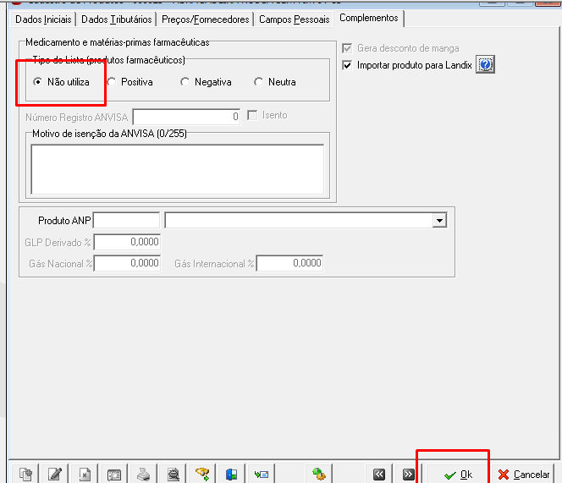Viewport: 562px width, 483px height.
Task: Click the Produto ANP description combo box
Action: 306,221
